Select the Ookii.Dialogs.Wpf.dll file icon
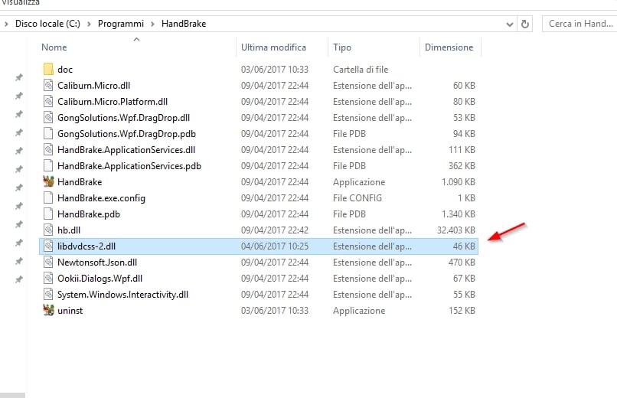This screenshot has height=398, width=617. (x=48, y=279)
